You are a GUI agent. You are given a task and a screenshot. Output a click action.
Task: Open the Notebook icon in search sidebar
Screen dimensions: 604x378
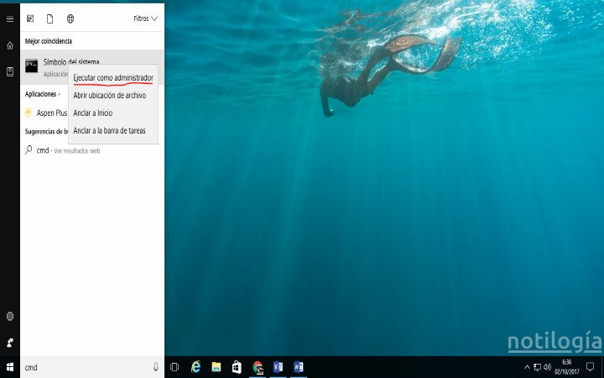point(10,71)
